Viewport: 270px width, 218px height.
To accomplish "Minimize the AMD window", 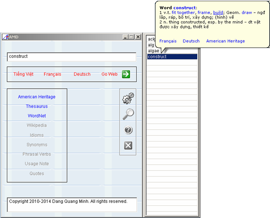I will pos(125,37).
